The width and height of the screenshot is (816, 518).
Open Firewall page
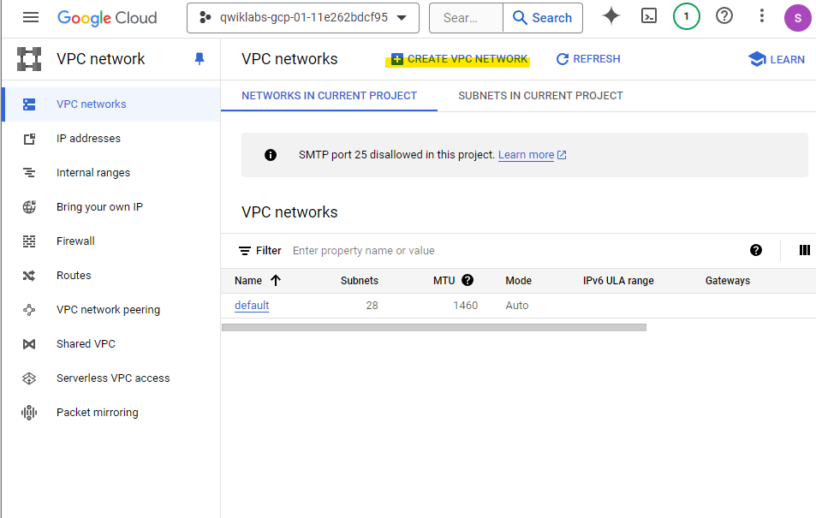click(x=110, y=241)
